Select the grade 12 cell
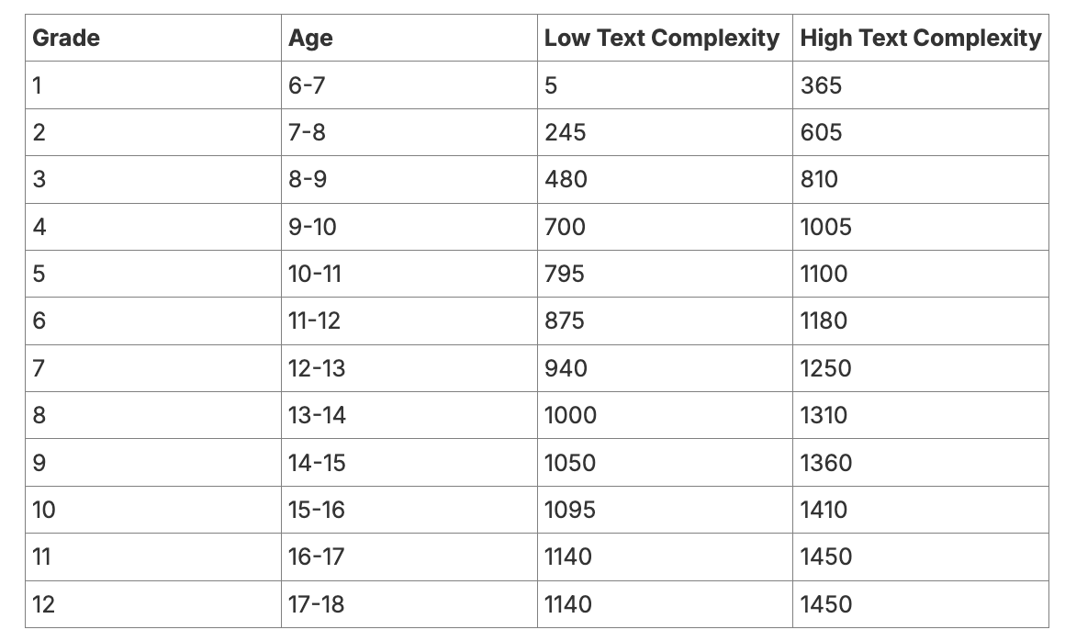This screenshot has width=1065, height=641. click(152, 603)
